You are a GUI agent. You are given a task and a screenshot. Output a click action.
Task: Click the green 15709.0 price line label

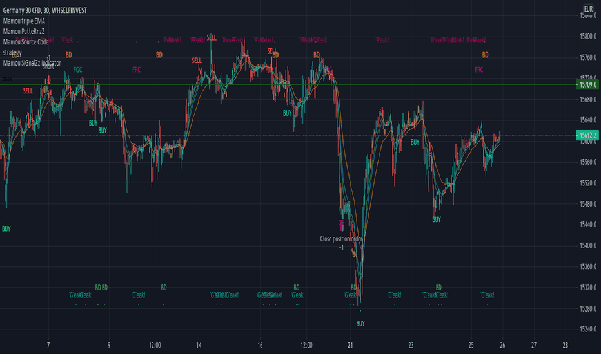tap(587, 84)
